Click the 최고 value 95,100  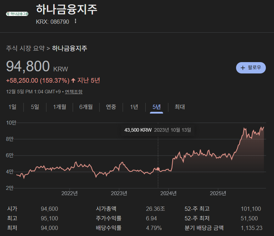coord(50,218)
